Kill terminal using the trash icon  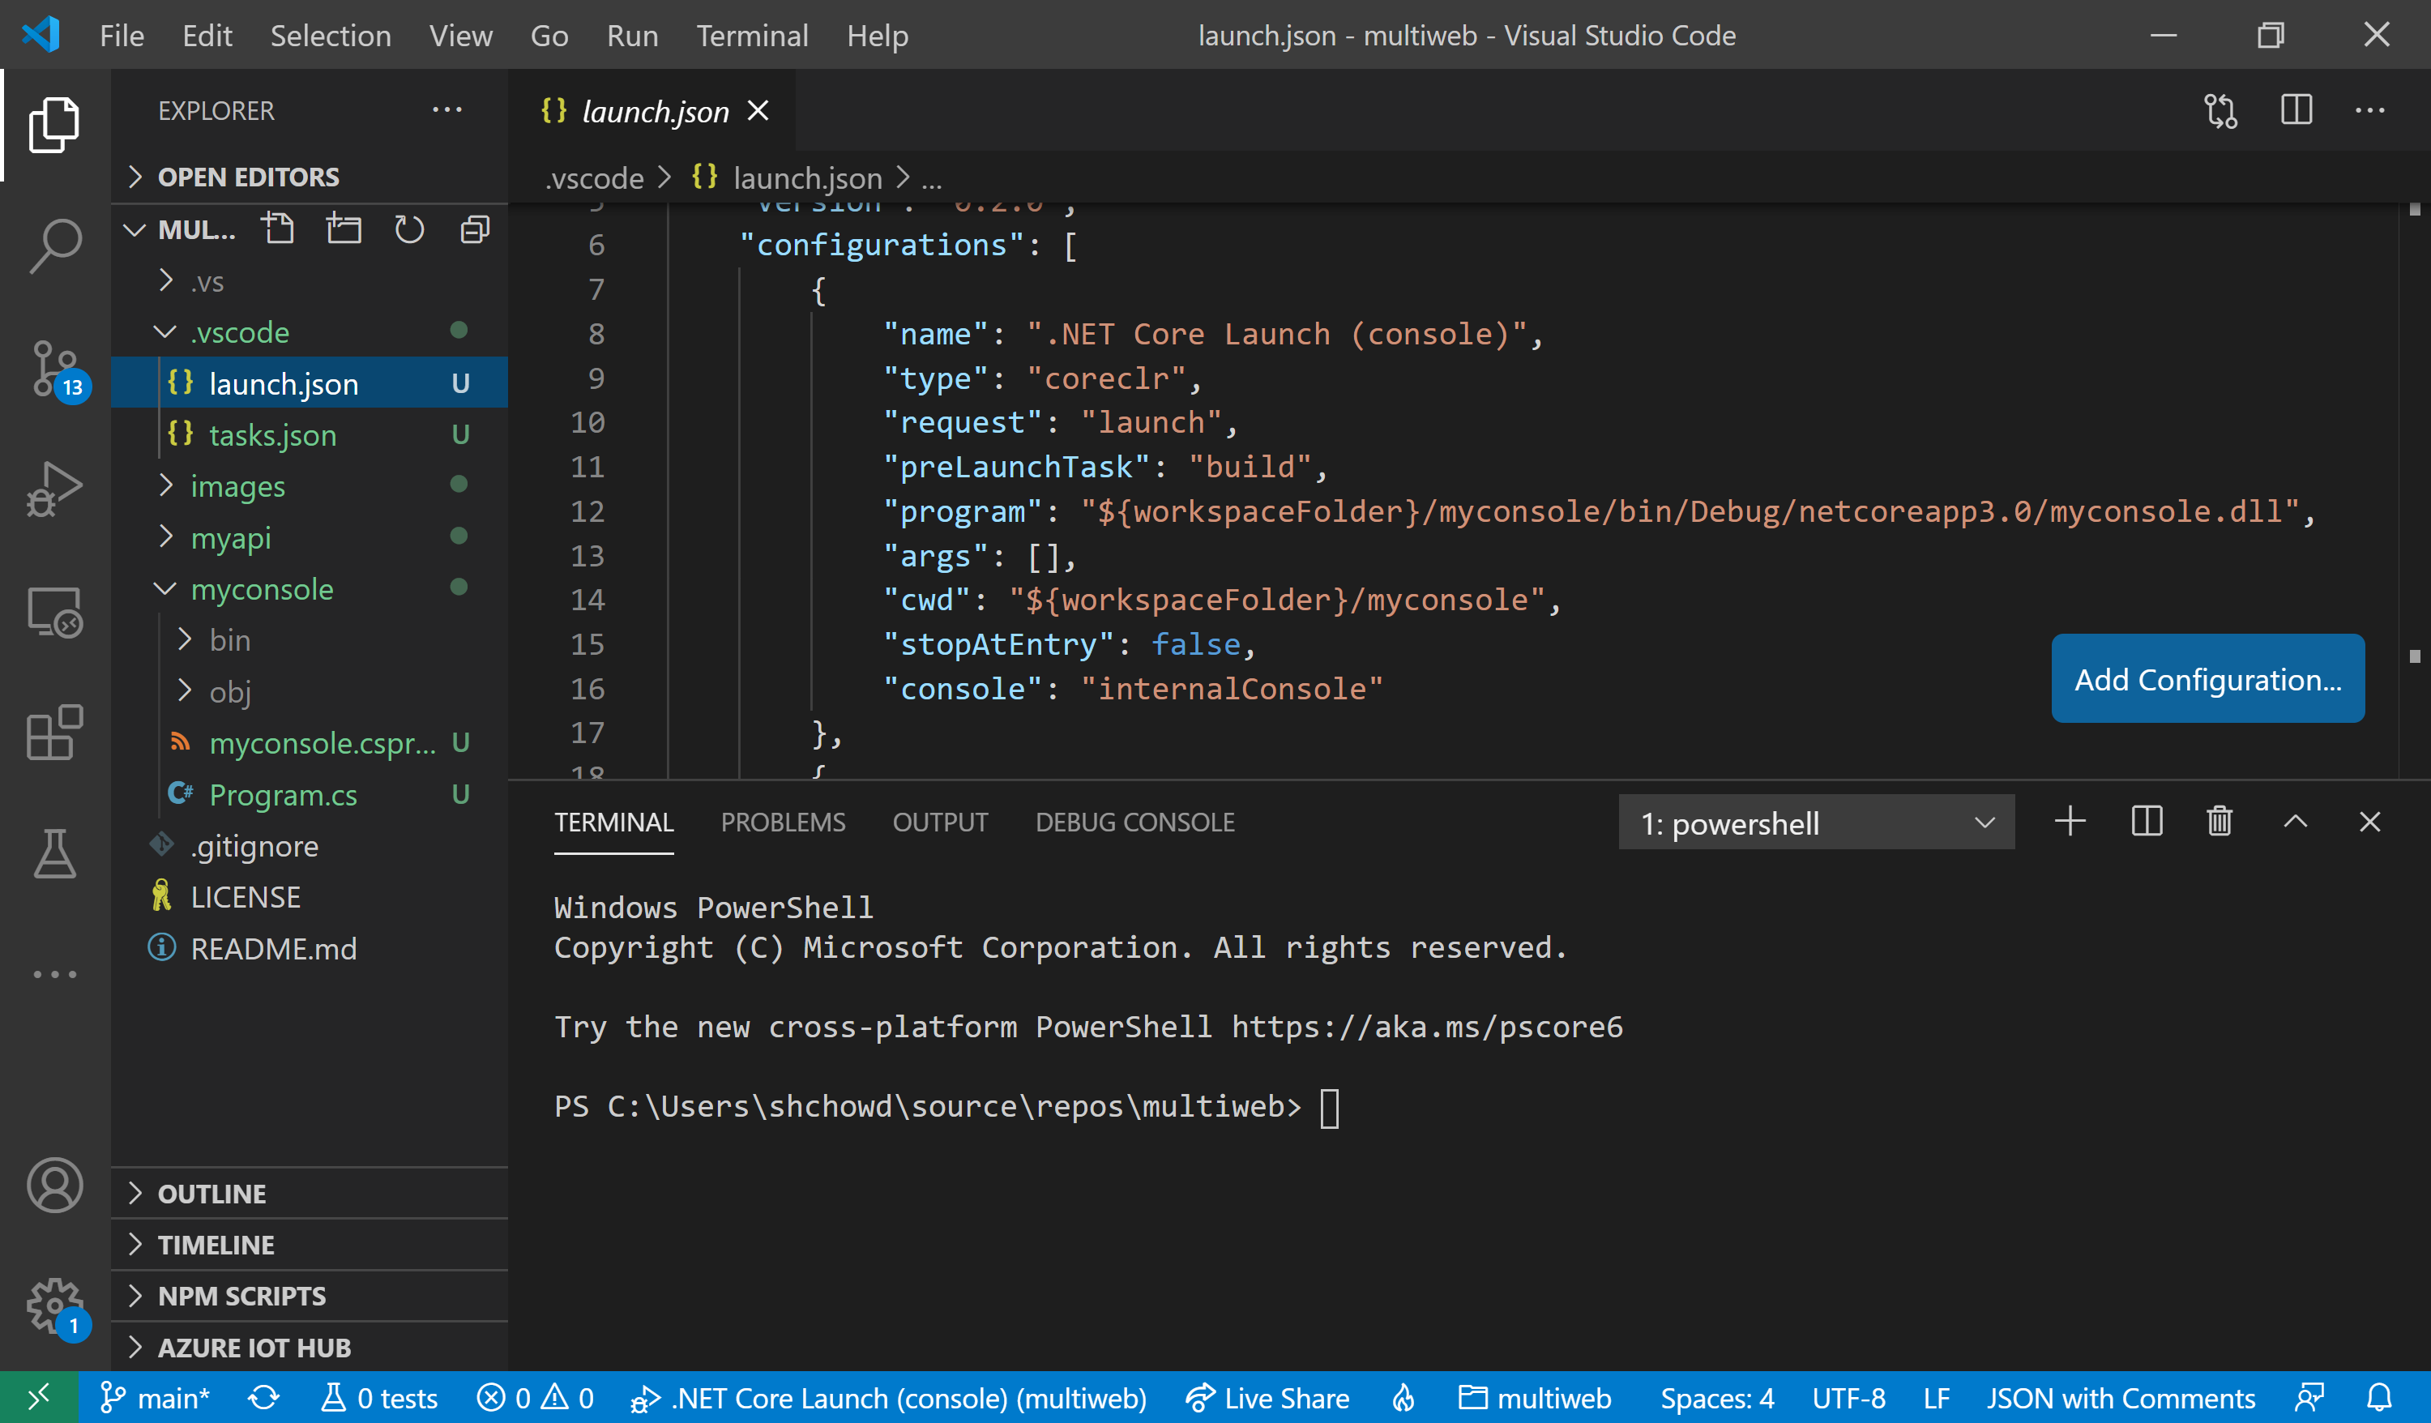click(x=2219, y=822)
